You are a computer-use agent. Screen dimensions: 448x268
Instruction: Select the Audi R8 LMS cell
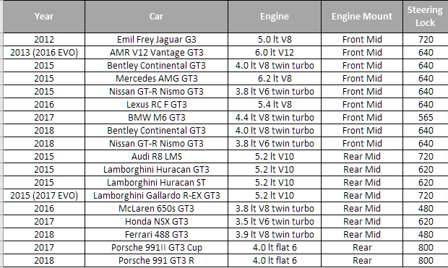coord(156,157)
